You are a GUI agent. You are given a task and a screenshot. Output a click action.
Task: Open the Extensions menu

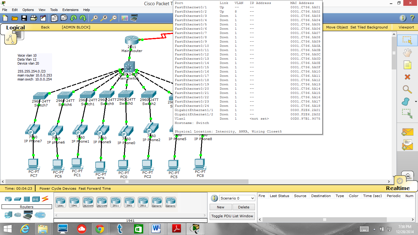click(x=70, y=10)
